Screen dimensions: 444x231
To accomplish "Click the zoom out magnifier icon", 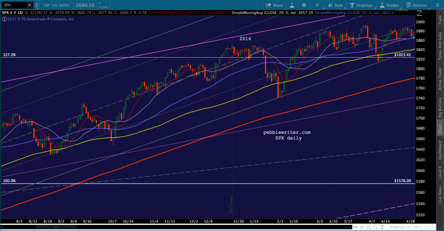I will click(x=375, y=227).
